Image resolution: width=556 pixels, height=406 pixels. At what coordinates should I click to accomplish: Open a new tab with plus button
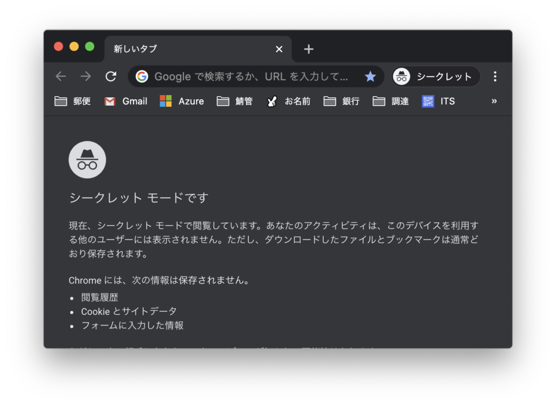coord(308,49)
